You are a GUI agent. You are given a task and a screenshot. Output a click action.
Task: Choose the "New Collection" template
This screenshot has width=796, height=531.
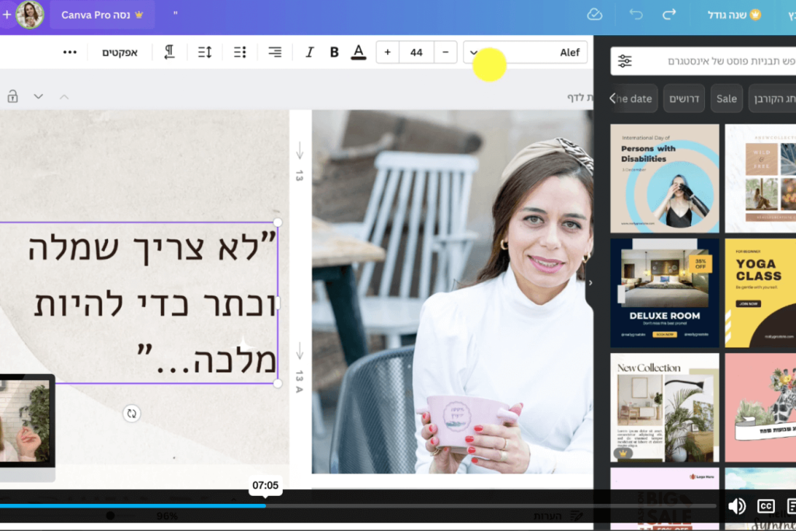pos(665,407)
